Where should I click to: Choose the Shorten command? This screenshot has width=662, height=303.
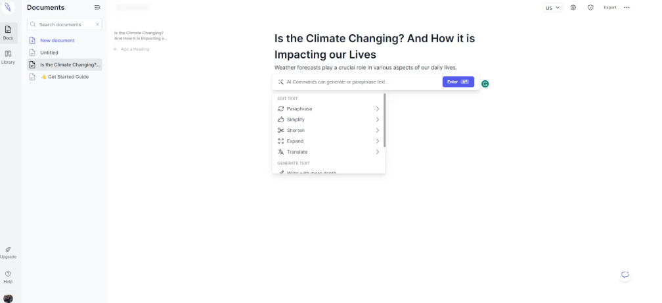coord(296,130)
